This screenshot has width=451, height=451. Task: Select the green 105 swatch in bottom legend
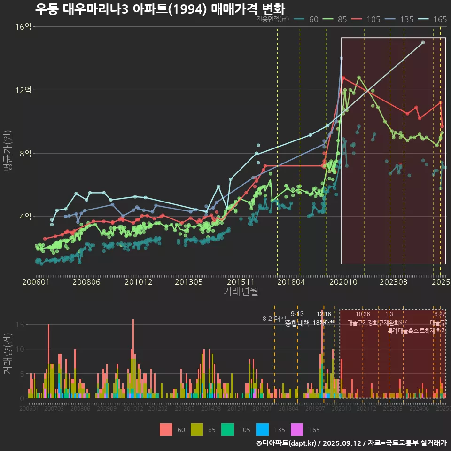click(227, 430)
